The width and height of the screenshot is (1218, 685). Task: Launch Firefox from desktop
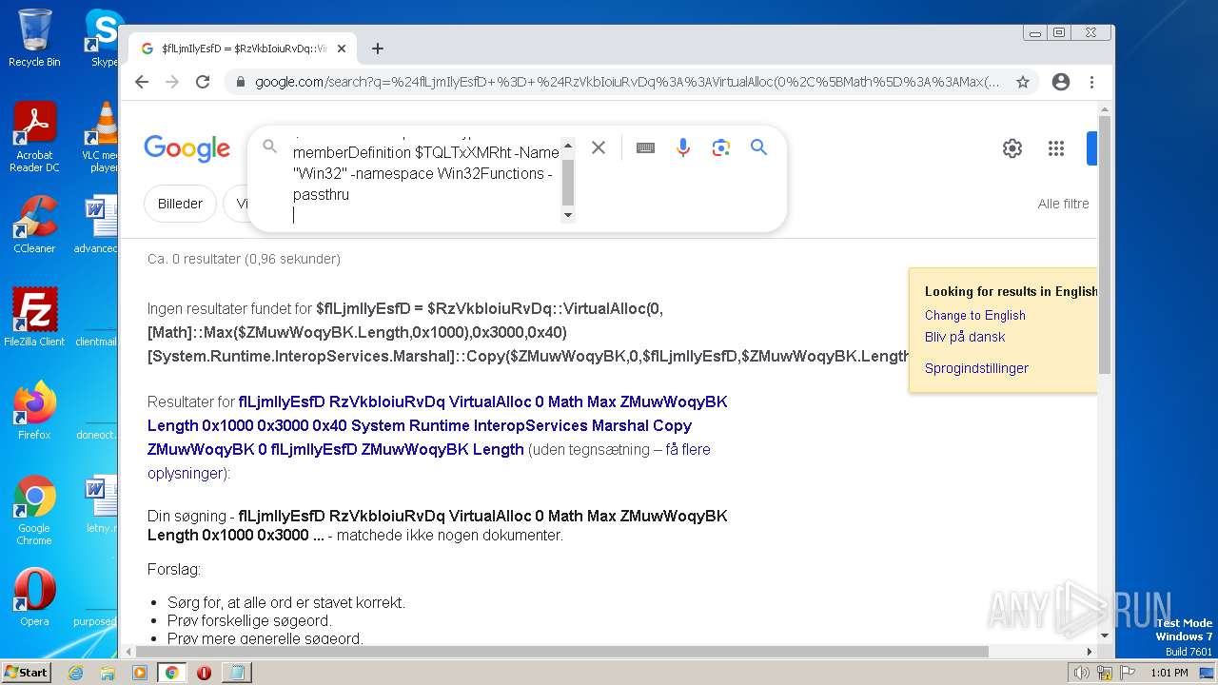(34, 410)
